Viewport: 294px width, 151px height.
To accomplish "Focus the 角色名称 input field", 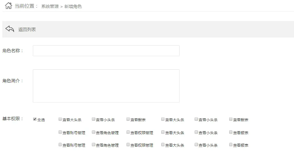I will 106,51.
